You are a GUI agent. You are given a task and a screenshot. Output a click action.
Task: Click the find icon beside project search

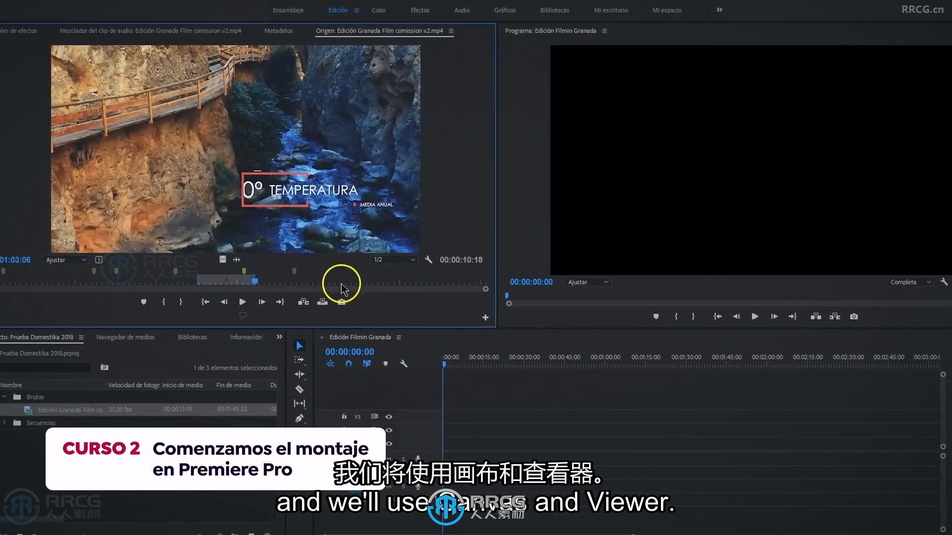[105, 368]
